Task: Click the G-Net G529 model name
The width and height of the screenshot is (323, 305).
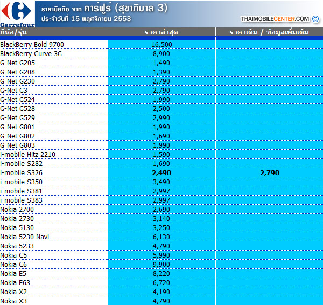Action: [x=18, y=118]
